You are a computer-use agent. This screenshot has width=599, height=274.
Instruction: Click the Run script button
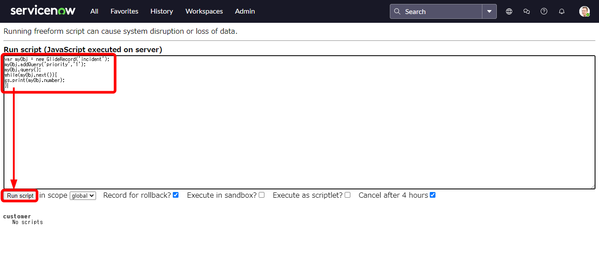(19, 195)
